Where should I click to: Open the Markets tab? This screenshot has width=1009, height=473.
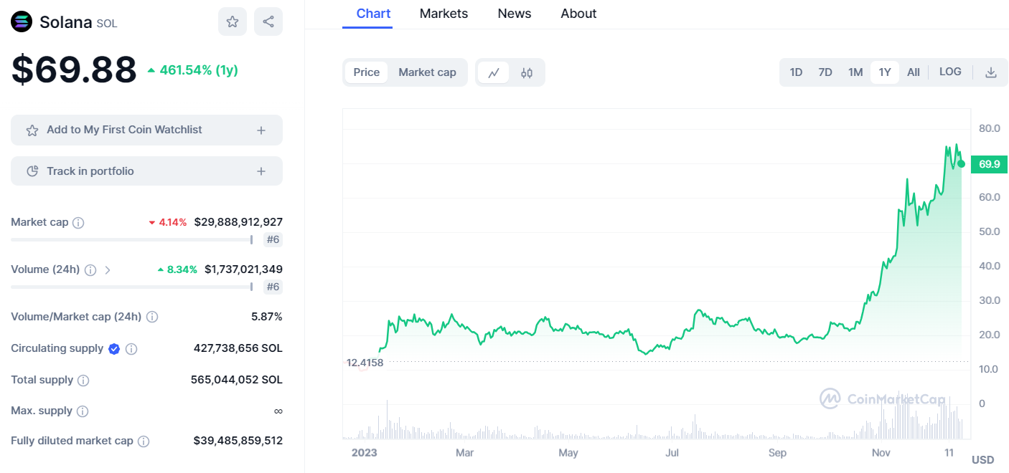(x=444, y=14)
